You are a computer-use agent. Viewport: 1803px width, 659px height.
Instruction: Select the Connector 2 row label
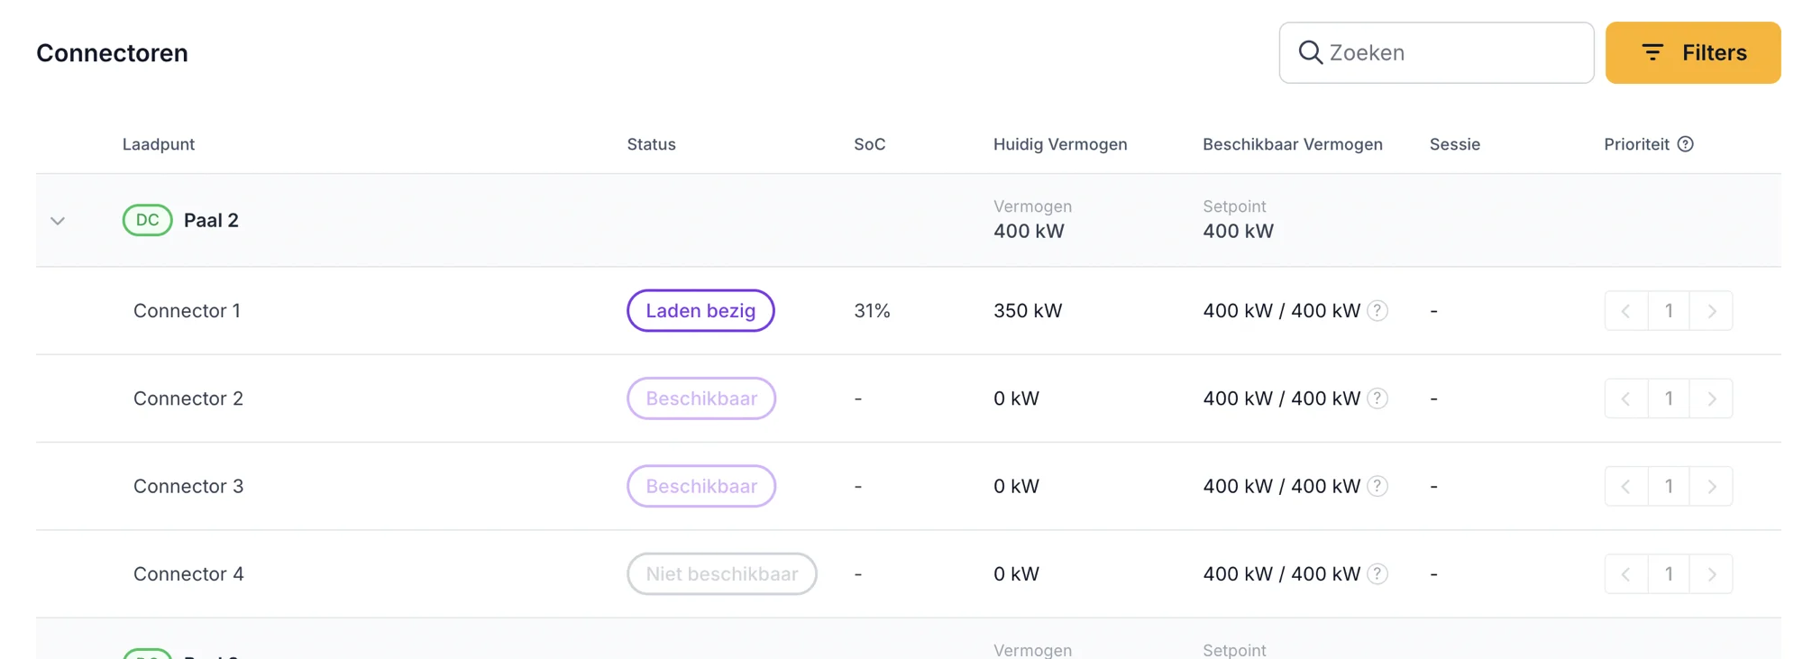pos(188,398)
